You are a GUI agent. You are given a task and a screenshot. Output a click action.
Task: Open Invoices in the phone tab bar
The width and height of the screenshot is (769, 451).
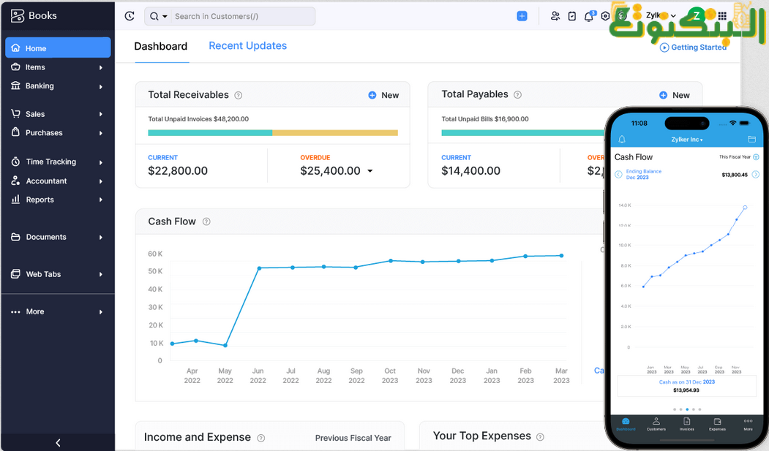[x=686, y=424]
